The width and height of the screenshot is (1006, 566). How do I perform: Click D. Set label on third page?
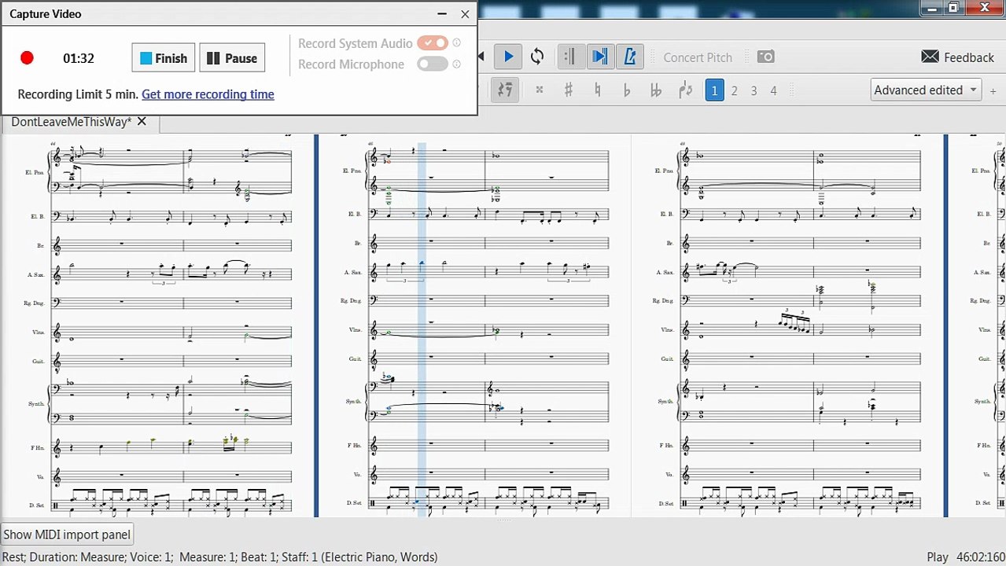(x=665, y=503)
